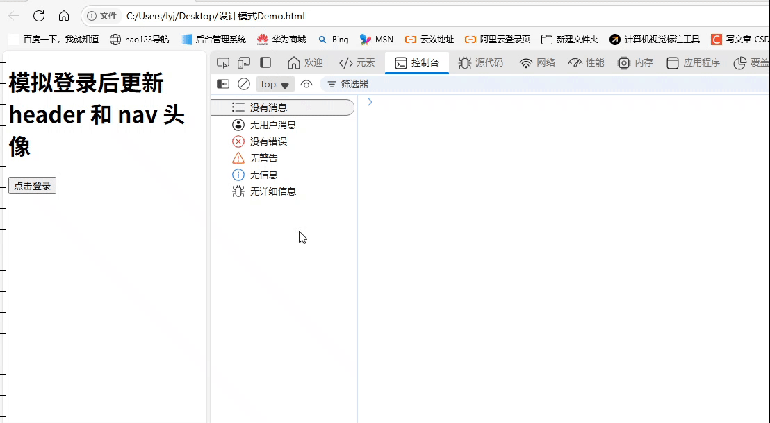This screenshot has height=423, width=770.
Task: Activate the inspect element picker tool
Action: click(x=223, y=62)
